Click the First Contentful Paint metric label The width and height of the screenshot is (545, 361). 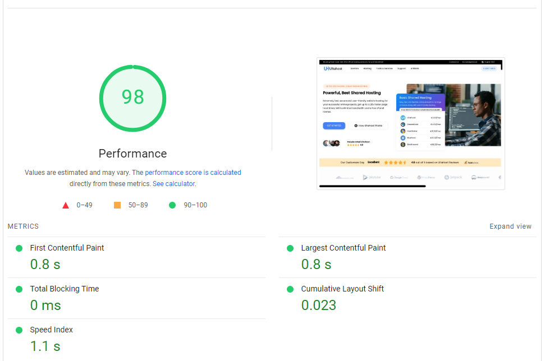click(67, 248)
